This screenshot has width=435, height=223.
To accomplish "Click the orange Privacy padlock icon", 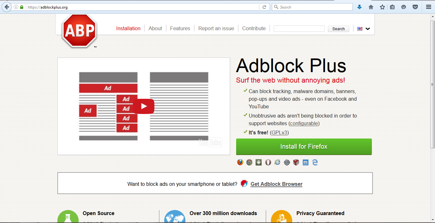I will click(x=281, y=216).
